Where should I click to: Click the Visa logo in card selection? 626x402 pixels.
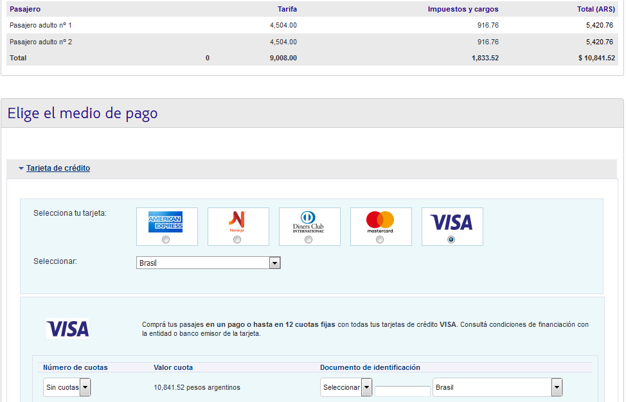tap(451, 222)
